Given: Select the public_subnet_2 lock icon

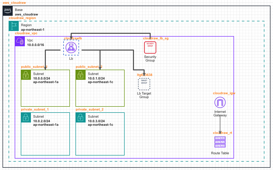Looking at the screenshot, I should point(81,75).
